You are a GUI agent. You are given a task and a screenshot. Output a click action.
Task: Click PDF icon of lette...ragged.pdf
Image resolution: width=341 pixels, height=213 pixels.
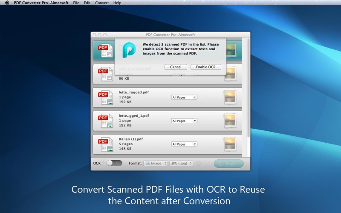pyautogui.click(x=106, y=98)
